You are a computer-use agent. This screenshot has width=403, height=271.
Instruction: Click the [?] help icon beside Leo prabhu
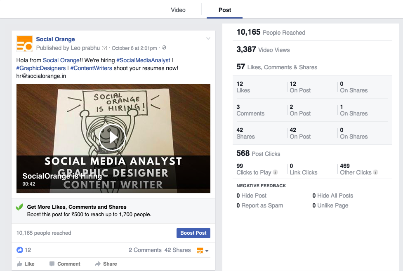[104, 48]
